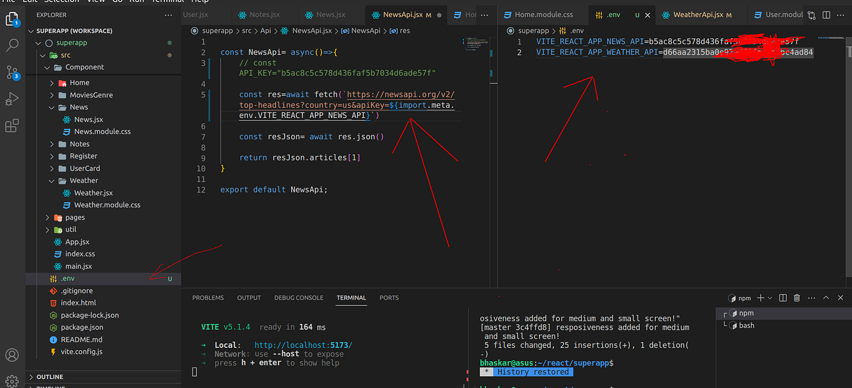Screen dimensions: 852x388
Task: Open the Extensions view
Action: coord(13,125)
